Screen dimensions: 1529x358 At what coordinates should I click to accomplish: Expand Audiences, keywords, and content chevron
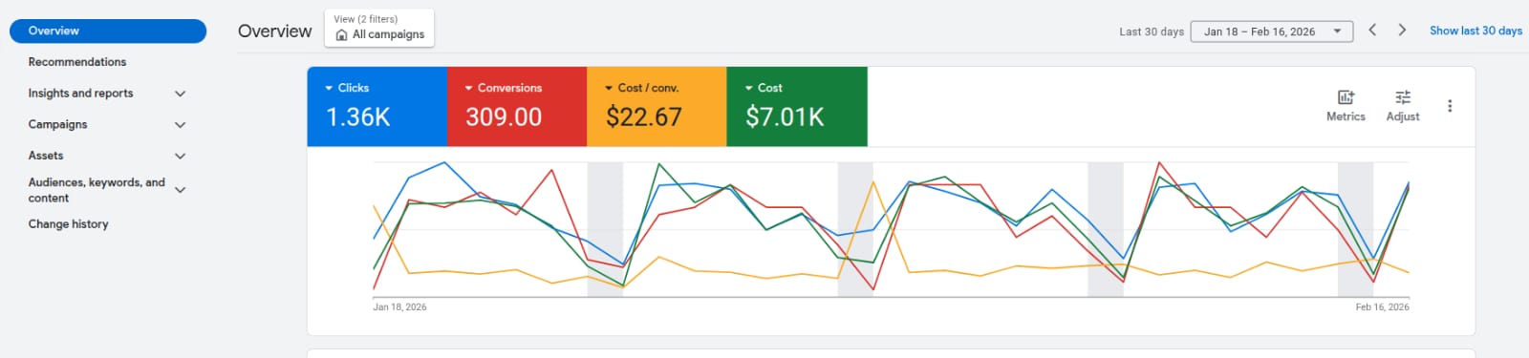[x=180, y=190]
